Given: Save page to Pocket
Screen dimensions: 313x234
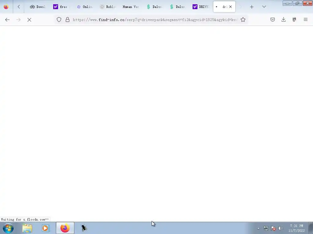Looking at the screenshot, I should pyautogui.click(x=273, y=19).
